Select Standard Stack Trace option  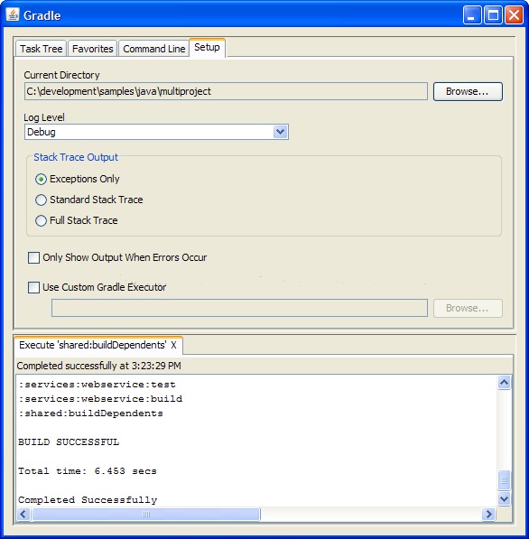coord(41,200)
